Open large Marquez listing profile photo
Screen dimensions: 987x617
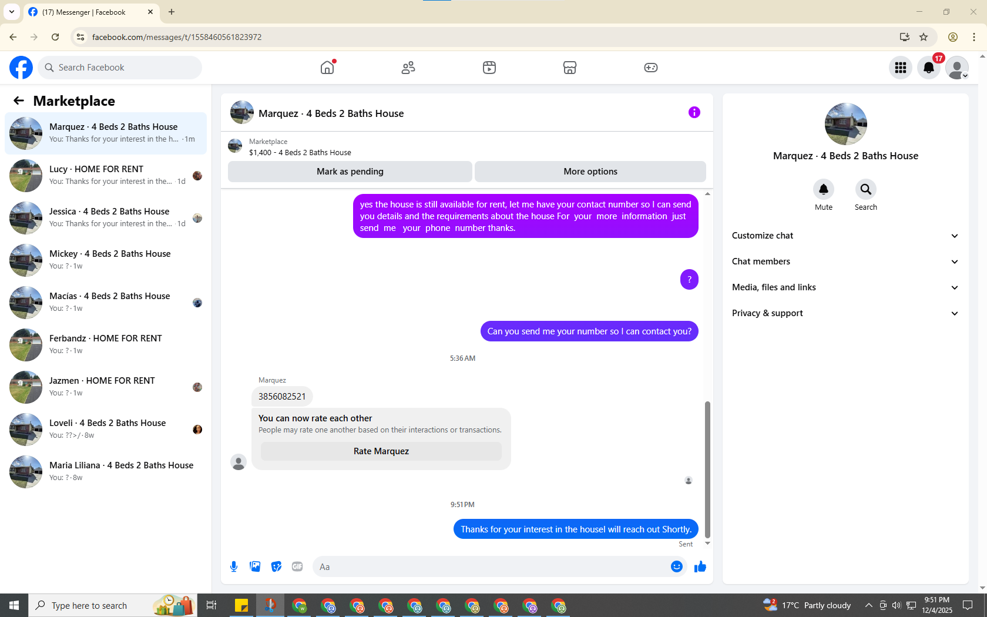tap(846, 124)
